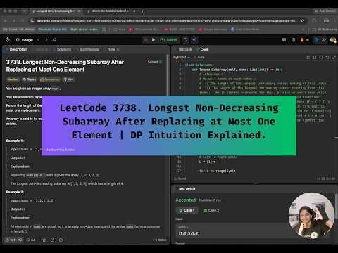Close the Note tab
Image resolution: width=338 pixels, height=253 pixels.
click(x=118, y=49)
